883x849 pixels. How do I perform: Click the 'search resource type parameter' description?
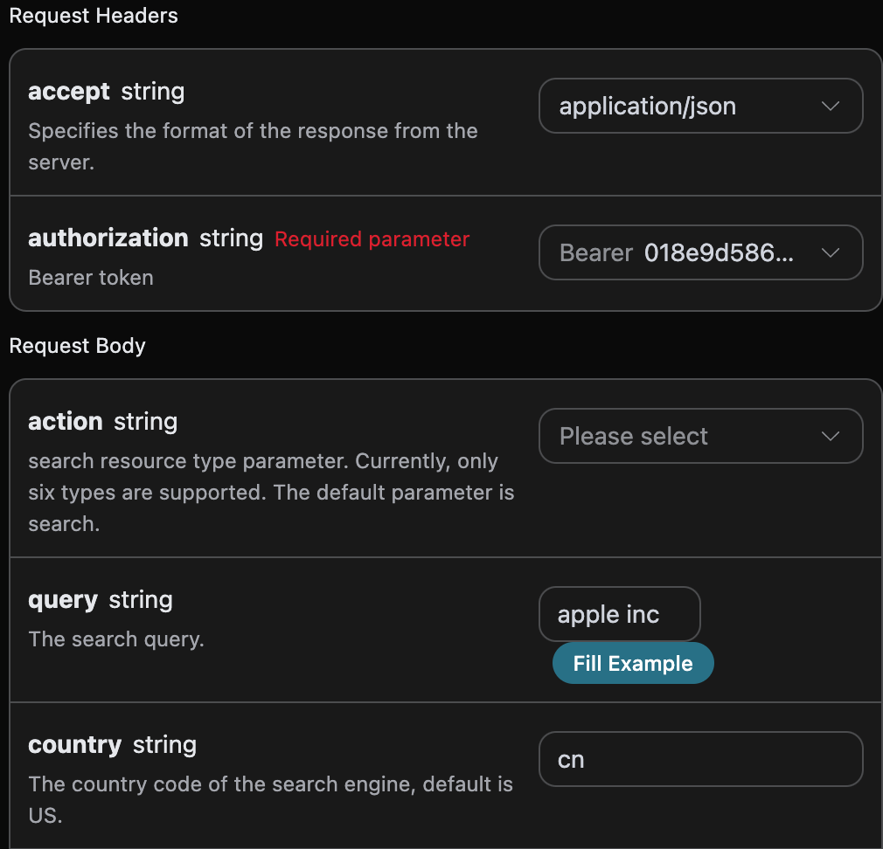271,493
